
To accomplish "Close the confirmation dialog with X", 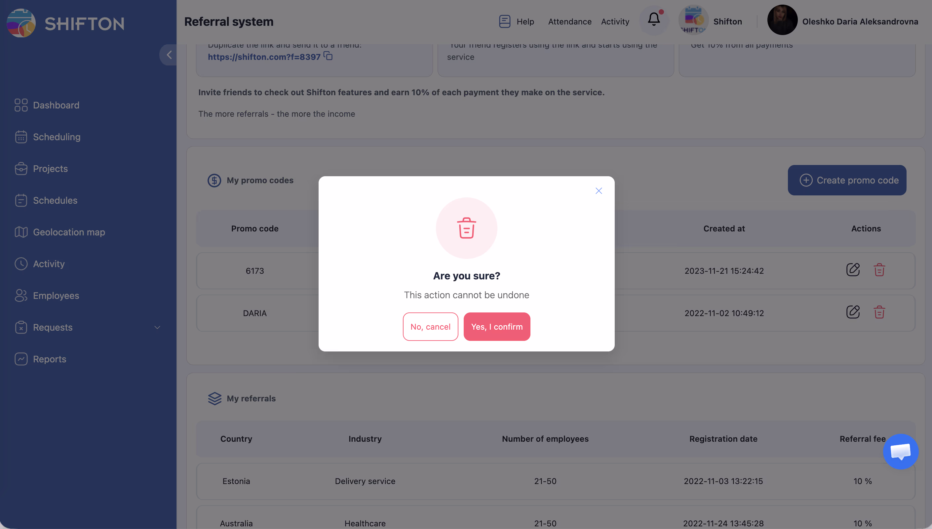I will pos(599,191).
